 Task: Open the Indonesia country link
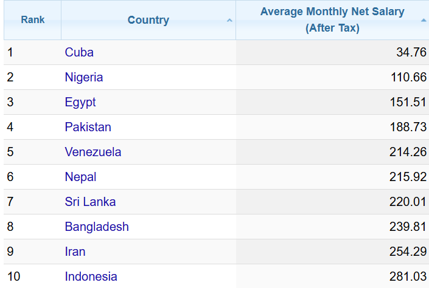(91, 276)
